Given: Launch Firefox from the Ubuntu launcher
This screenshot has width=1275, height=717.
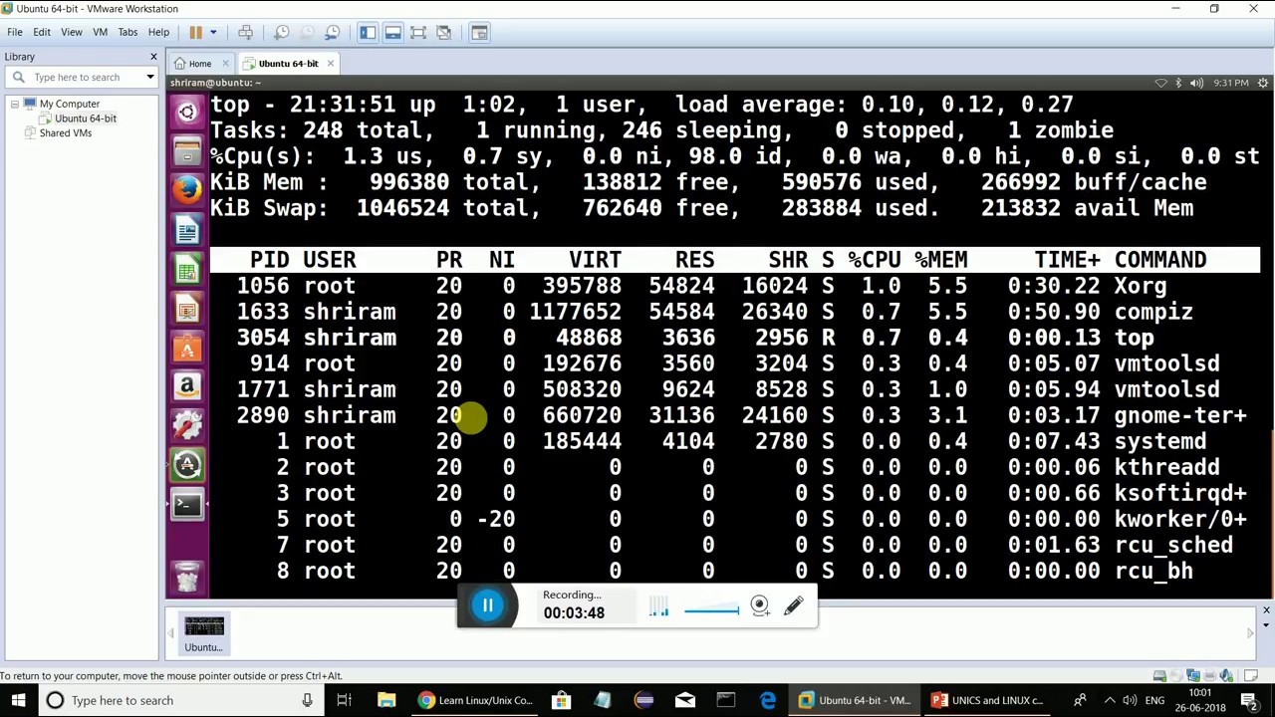Looking at the screenshot, I should [x=187, y=191].
